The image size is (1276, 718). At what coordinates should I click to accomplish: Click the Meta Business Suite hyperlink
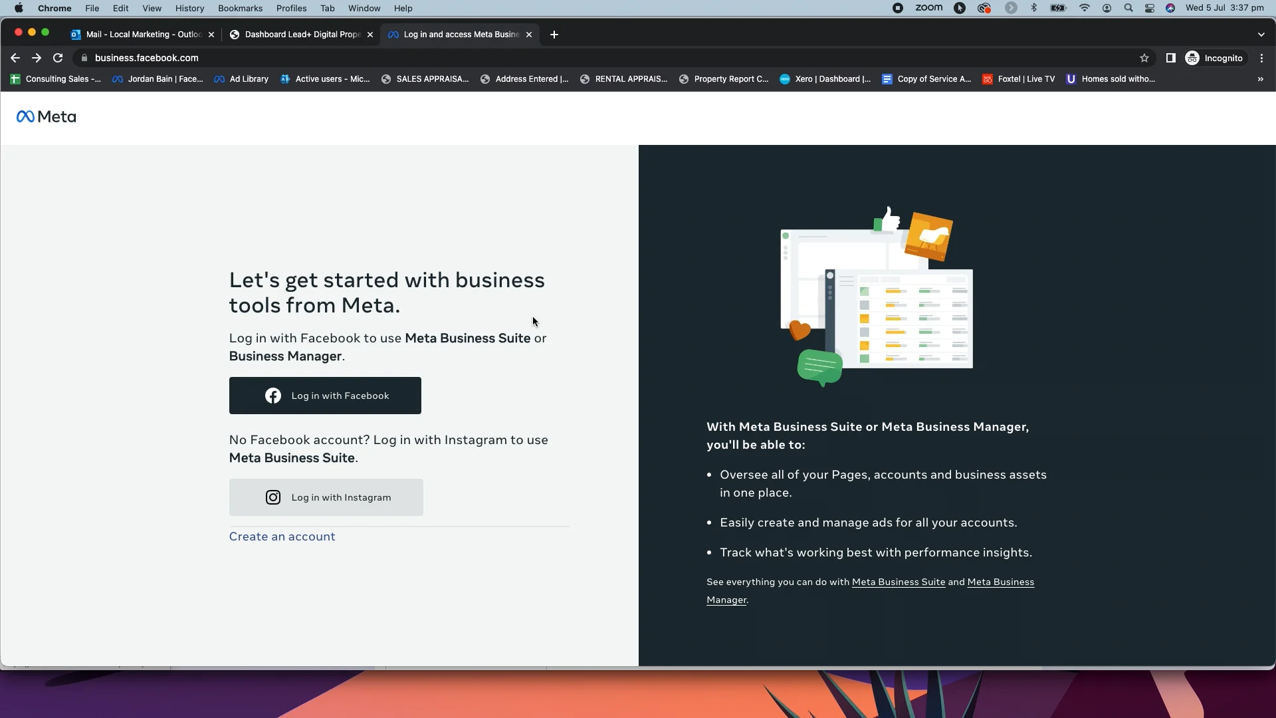(899, 582)
